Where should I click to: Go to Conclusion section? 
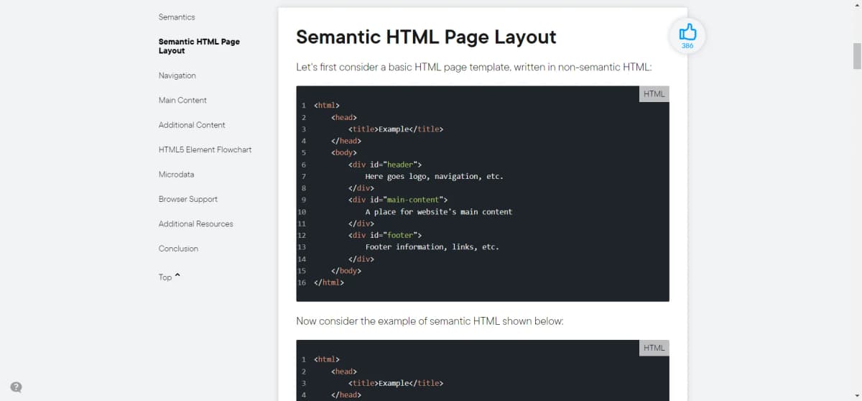(178, 249)
